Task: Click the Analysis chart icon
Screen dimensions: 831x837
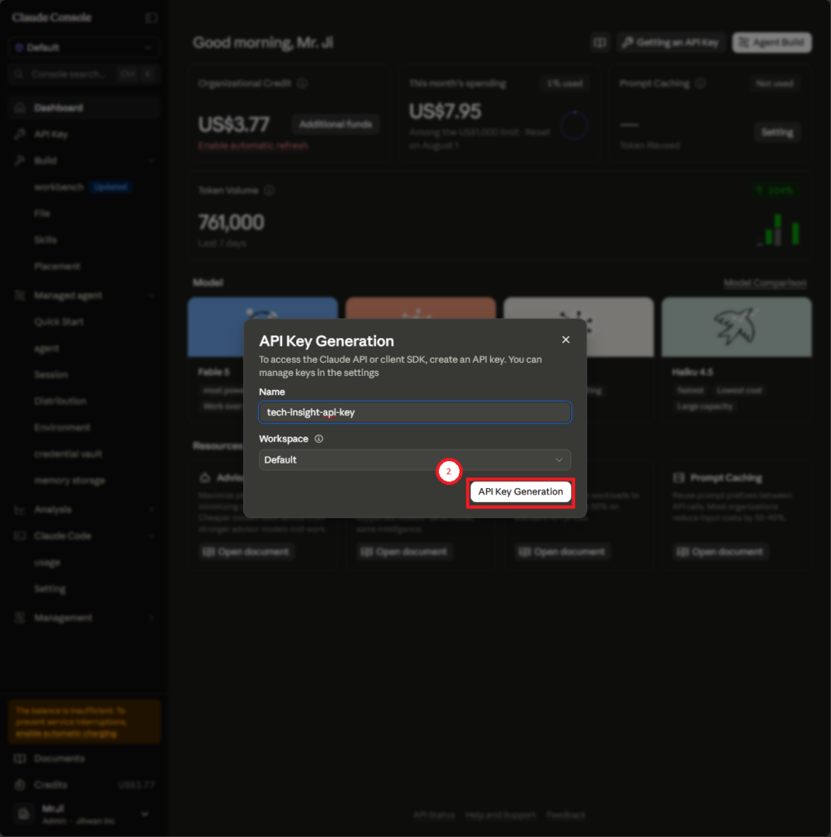Action: click(x=20, y=509)
